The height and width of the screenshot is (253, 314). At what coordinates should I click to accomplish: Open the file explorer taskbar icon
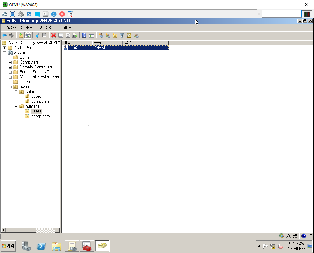[57, 246]
